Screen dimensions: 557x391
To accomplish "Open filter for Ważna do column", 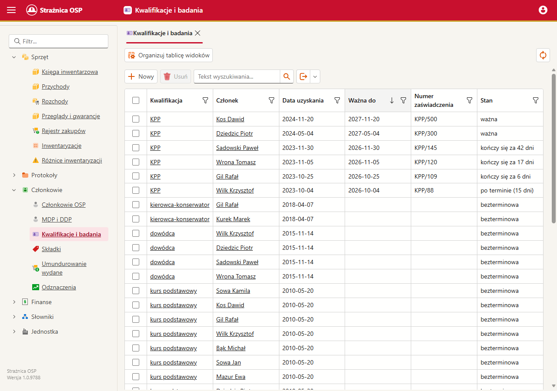I will (x=403, y=100).
